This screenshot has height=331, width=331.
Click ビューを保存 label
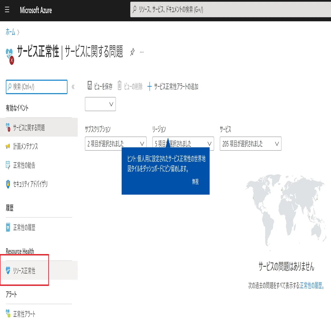click(103, 86)
